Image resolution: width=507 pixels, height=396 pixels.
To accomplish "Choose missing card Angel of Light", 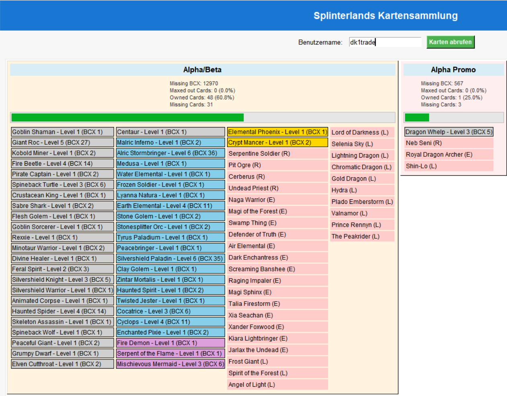I will point(277,385).
